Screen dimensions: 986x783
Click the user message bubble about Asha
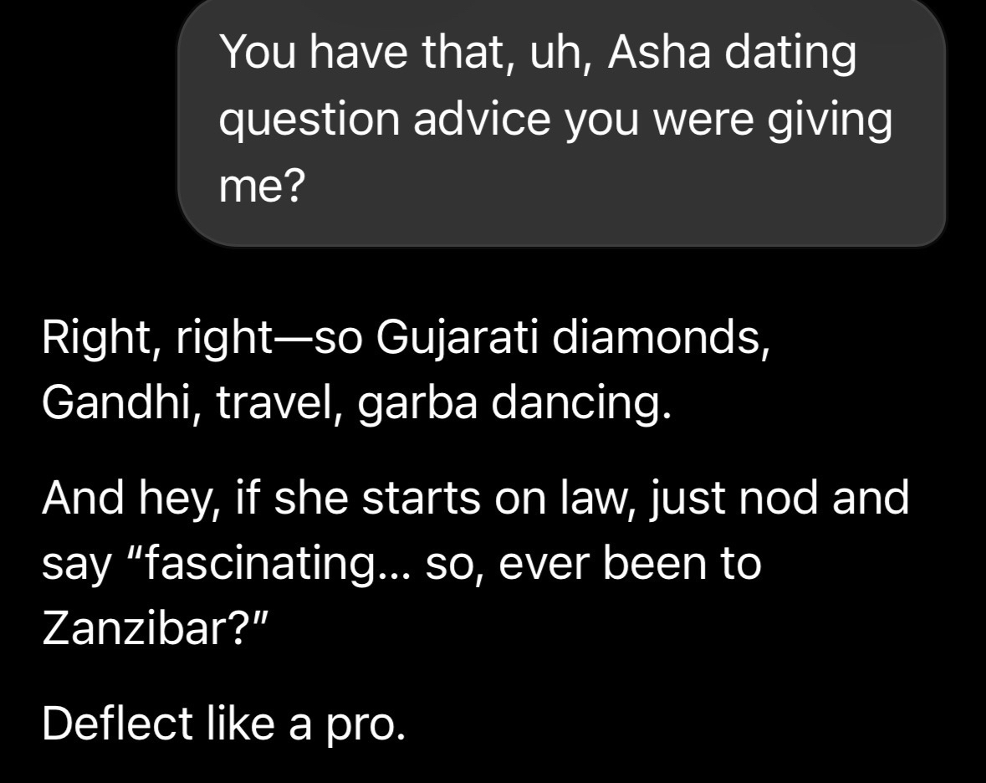click(x=560, y=121)
